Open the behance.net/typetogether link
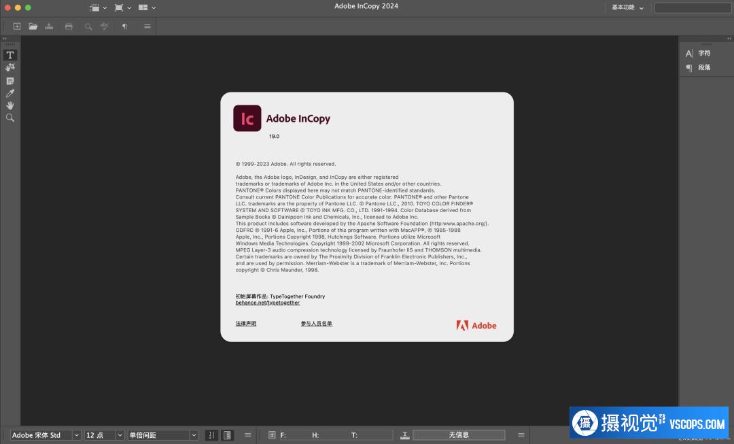 (267, 303)
